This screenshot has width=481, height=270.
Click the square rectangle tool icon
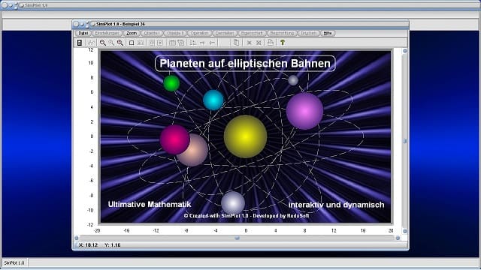click(x=132, y=43)
